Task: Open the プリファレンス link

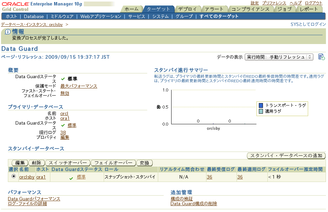Action: [x=274, y=3]
